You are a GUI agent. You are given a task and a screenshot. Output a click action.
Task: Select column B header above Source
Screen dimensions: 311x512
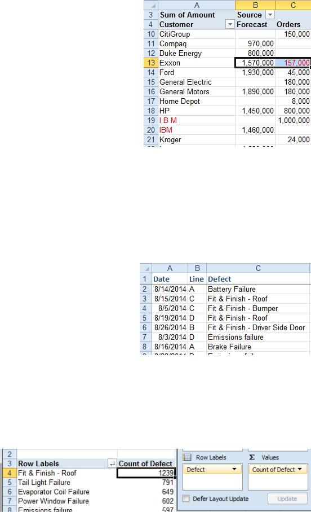coord(255,5)
